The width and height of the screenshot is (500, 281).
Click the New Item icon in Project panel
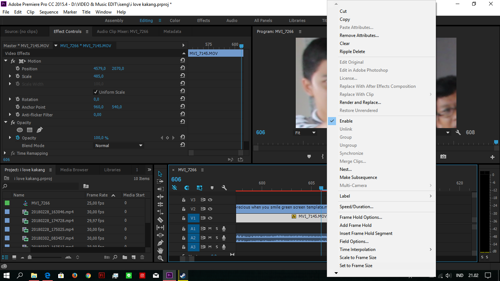coord(134,257)
